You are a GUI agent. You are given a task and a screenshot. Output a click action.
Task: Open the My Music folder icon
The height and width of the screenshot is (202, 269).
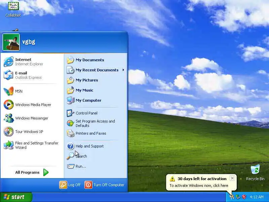coord(70,90)
